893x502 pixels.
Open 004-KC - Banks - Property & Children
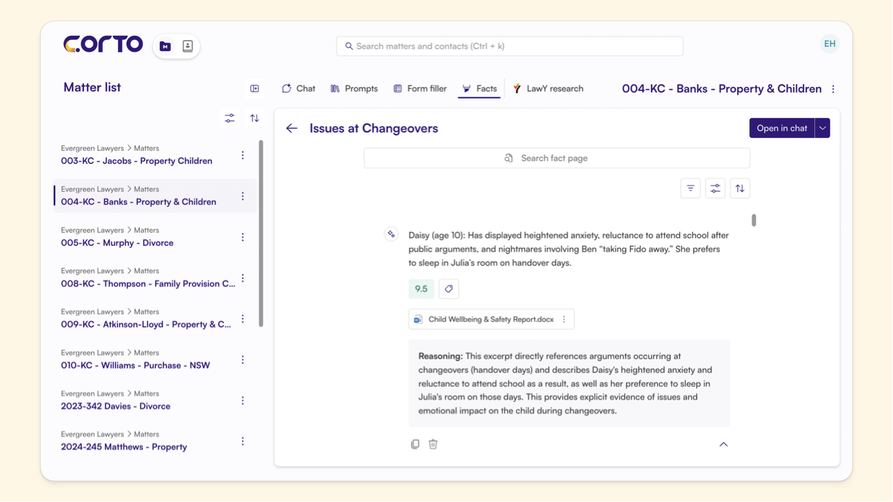tap(139, 202)
